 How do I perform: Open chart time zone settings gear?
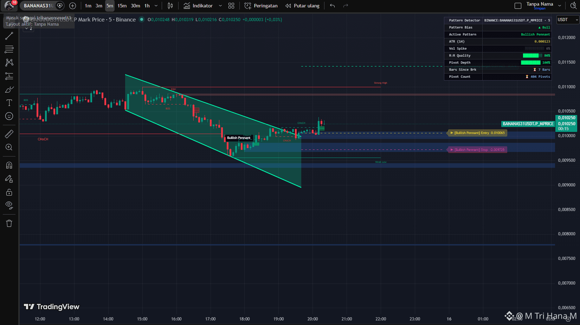[x=568, y=319]
